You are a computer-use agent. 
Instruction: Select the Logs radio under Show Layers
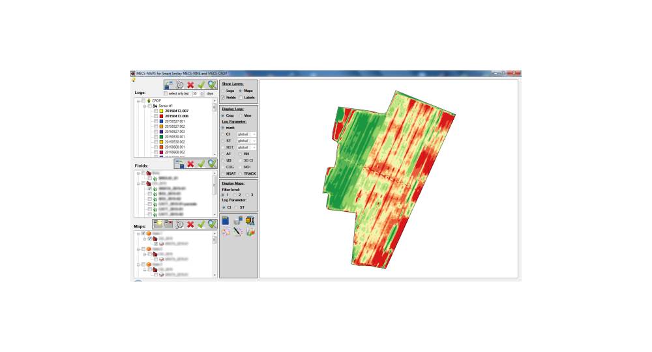[x=223, y=91]
